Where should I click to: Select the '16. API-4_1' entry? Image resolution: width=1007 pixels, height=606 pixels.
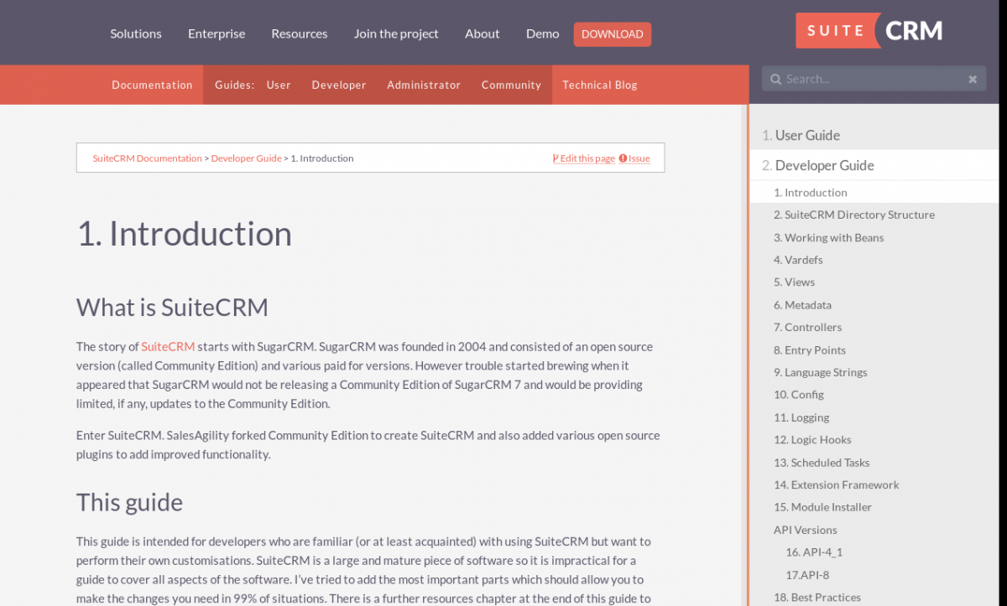coord(814,552)
